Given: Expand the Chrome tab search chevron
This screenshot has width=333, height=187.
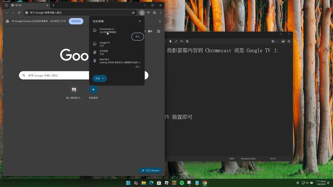Looking at the screenshot, I should point(6,5).
